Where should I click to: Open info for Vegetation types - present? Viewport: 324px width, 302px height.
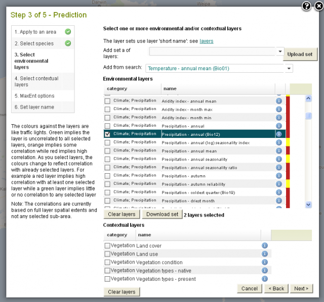point(264,279)
